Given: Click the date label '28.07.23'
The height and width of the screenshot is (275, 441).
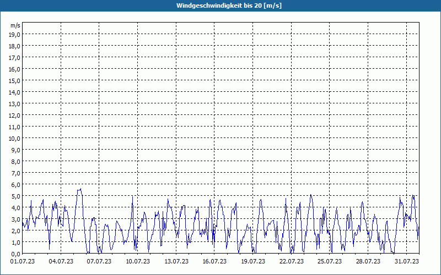Looking at the screenshot, I should [368, 262].
